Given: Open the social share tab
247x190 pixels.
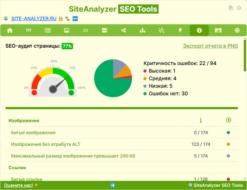Looking at the screenshot, I should click(x=123, y=30).
